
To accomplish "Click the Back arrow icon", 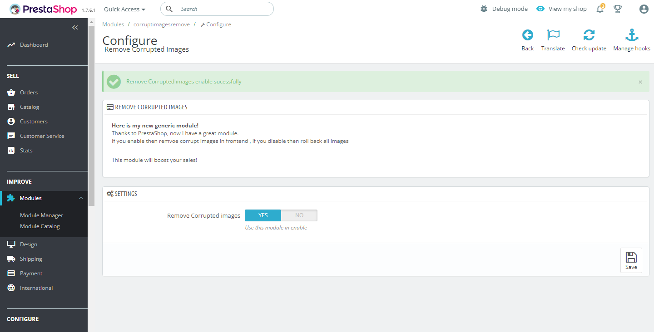I will click(528, 35).
